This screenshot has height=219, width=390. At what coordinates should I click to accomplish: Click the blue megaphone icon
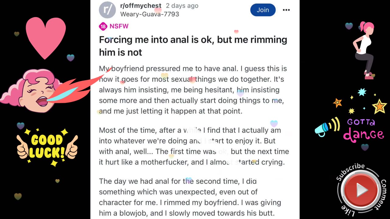[x=323, y=128]
